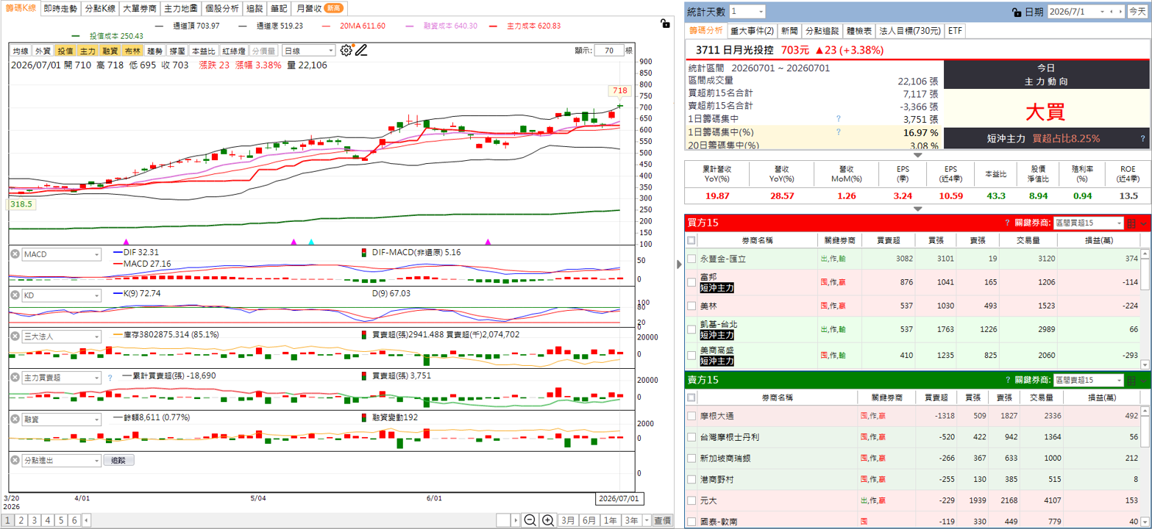Click help icon next to 短沖主力
This screenshot has width=1152, height=529.
1142,138
